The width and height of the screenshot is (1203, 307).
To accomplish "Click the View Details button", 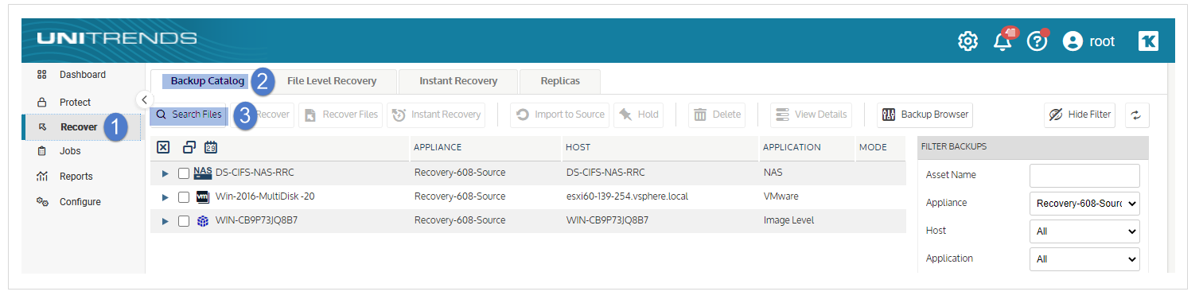I will (x=812, y=115).
